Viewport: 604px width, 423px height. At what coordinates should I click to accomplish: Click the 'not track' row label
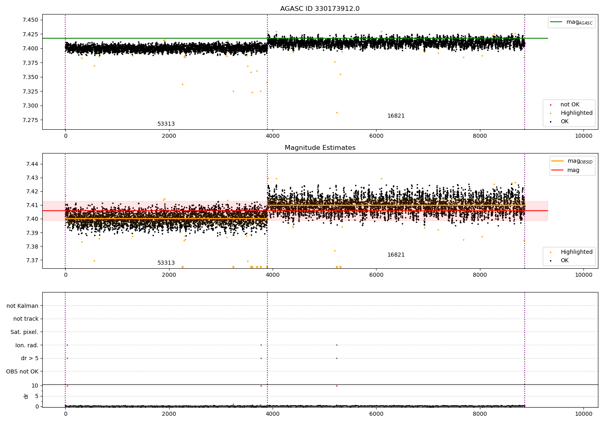26,319
